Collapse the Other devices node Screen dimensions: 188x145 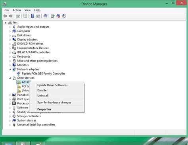point(10,78)
